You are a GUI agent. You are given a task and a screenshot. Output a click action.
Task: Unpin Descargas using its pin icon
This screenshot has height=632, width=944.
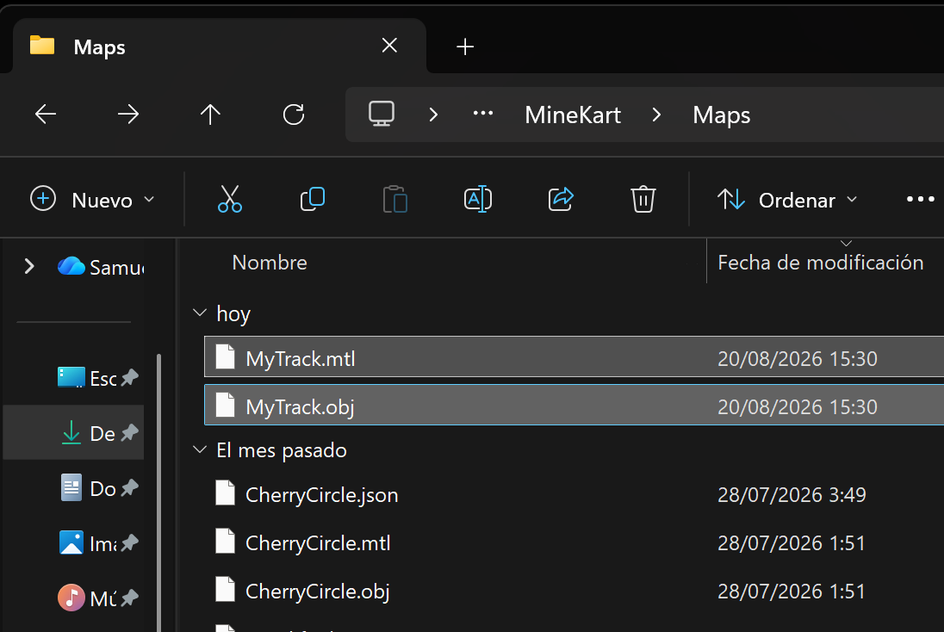129,432
